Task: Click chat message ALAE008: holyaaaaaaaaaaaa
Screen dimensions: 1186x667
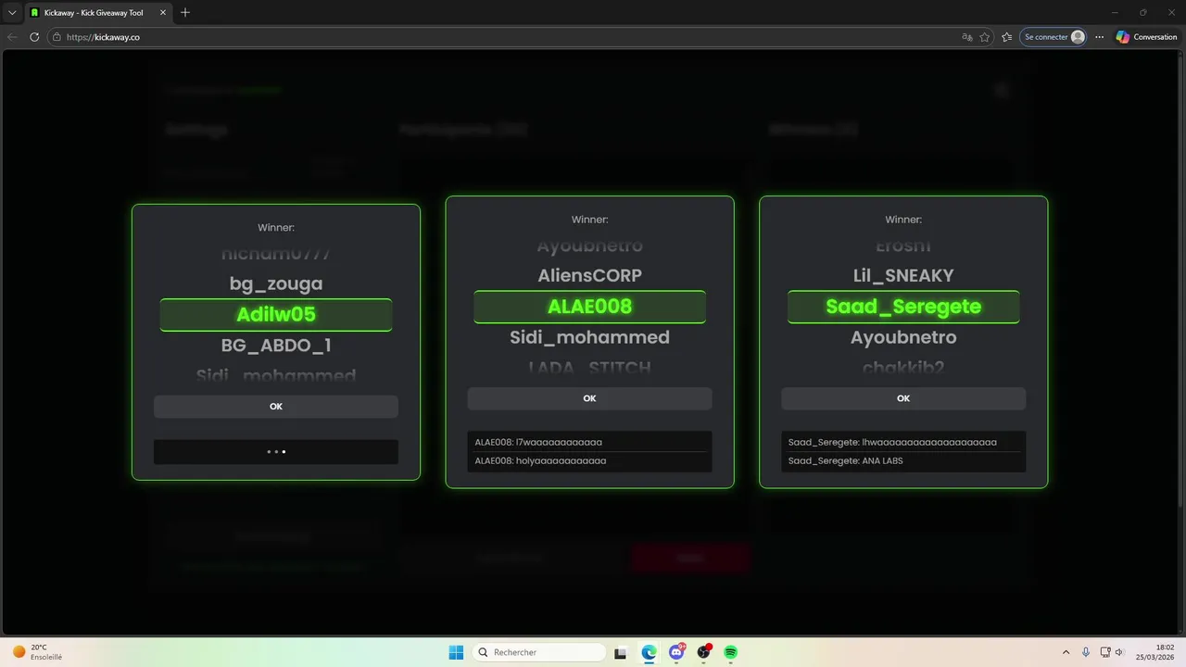Action: pyautogui.click(x=540, y=460)
